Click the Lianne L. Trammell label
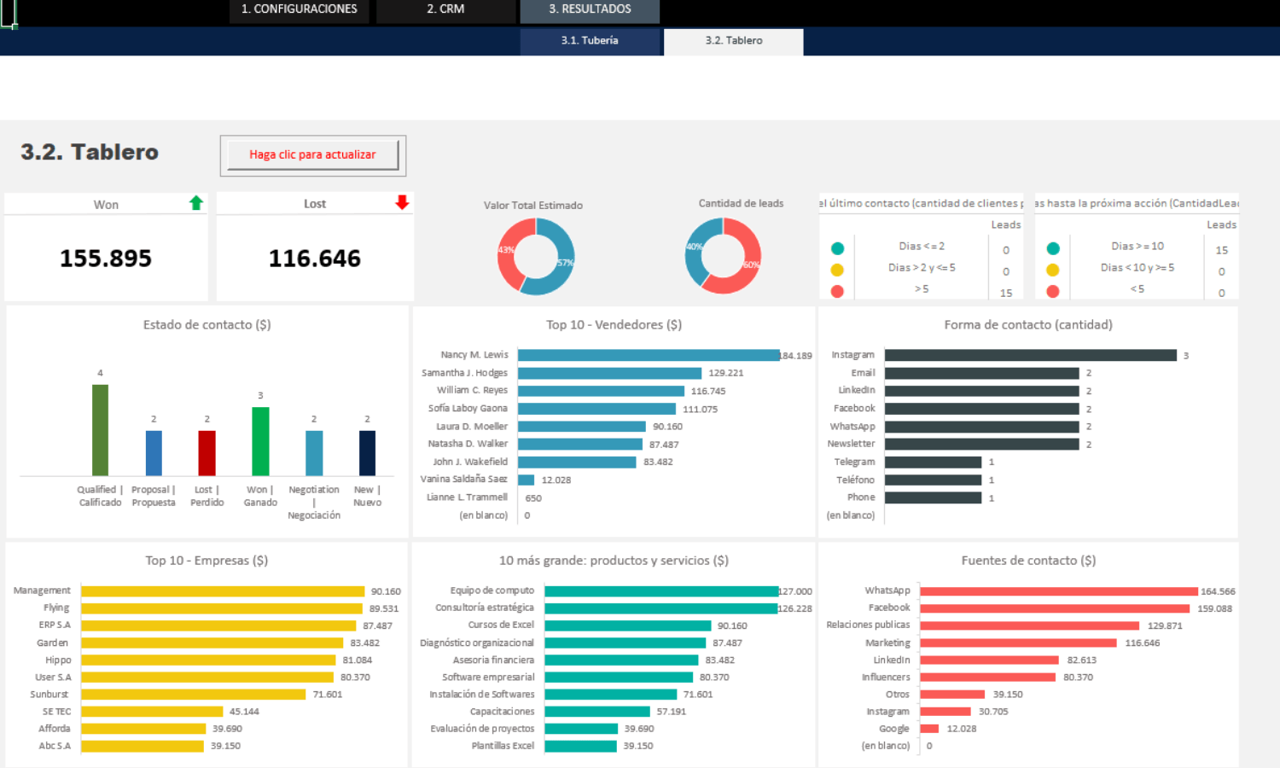1280x768 pixels. 467,497
